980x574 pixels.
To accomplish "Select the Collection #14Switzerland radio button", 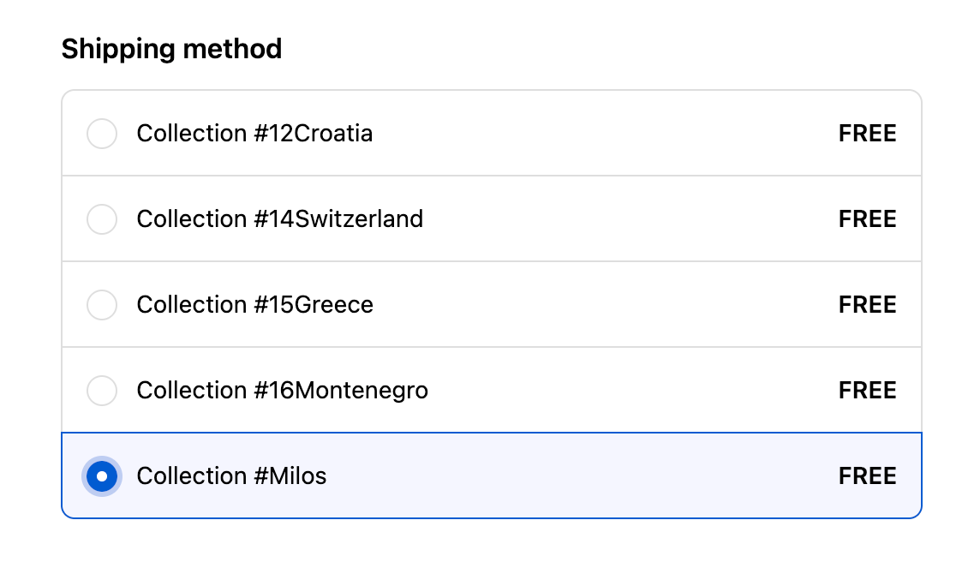I will point(102,219).
